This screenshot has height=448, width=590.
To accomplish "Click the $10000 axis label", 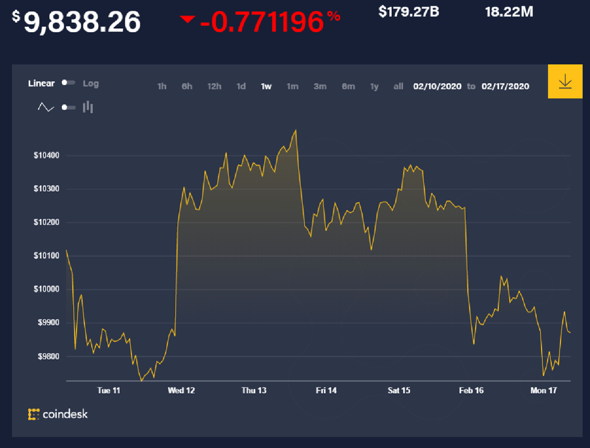I will [46, 289].
